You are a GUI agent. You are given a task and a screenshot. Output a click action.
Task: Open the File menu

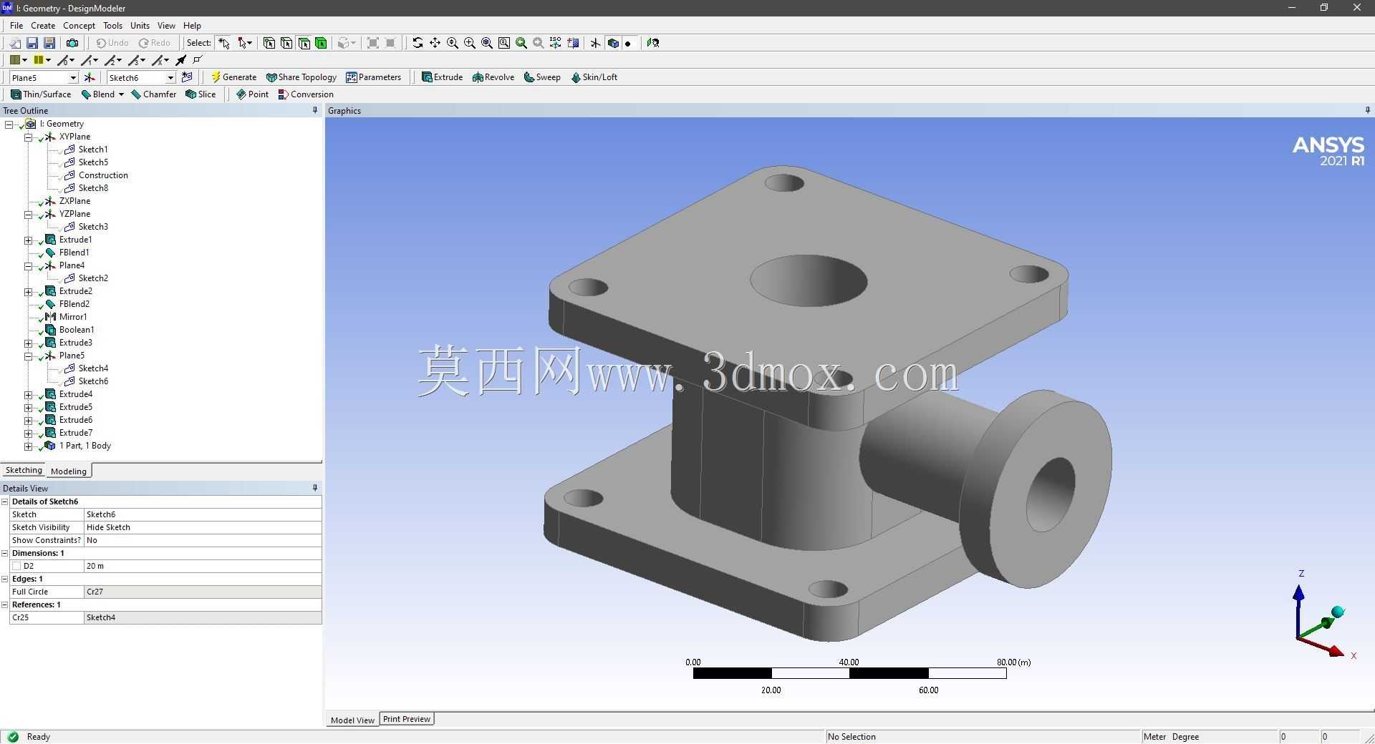point(16,25)
